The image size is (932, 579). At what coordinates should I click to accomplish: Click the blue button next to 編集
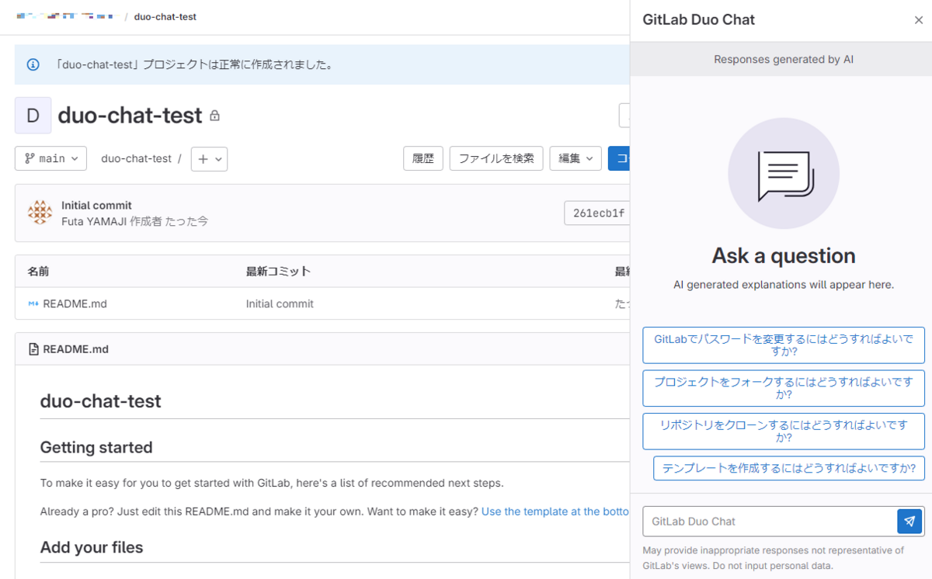619,158
